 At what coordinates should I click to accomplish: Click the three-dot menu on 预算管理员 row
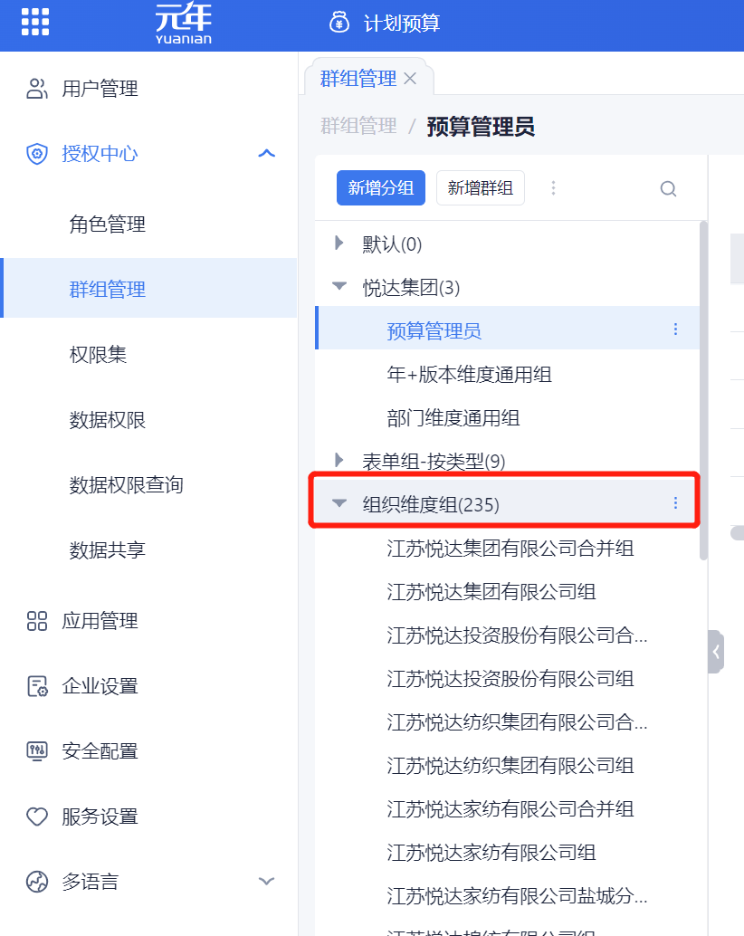(x=675, y=330)
